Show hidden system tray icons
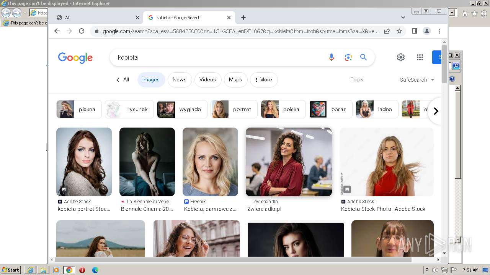This screenshot has width=490, height=275. pyautogui.click(x=427, y=270)
